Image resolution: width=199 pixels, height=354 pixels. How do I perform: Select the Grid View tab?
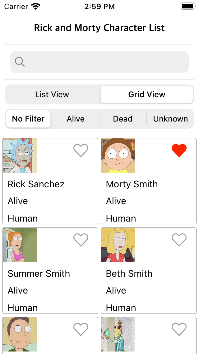tap(147, 94)
